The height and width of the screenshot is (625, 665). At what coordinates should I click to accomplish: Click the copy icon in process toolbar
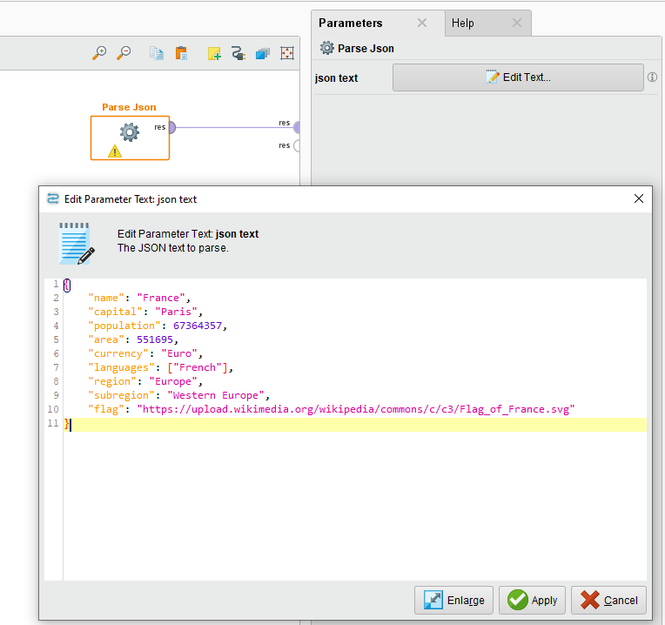pos(157,53)
